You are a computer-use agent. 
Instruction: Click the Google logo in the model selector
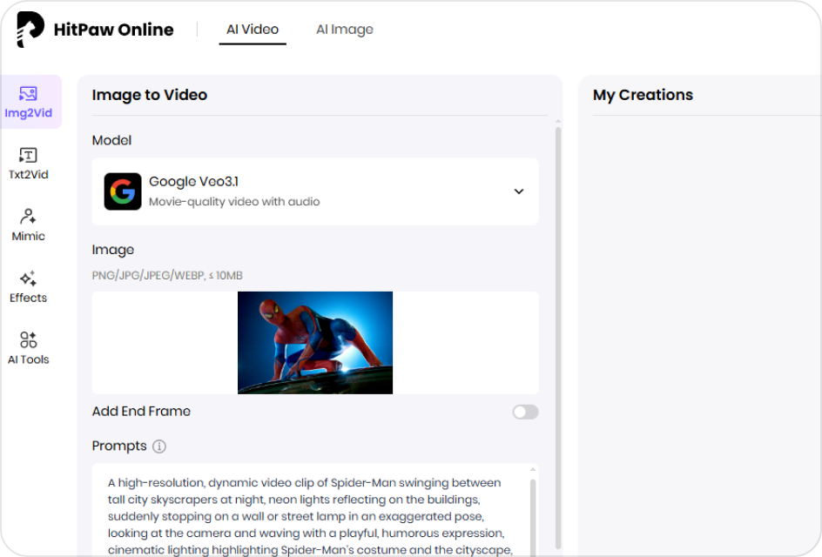[123, 191]
